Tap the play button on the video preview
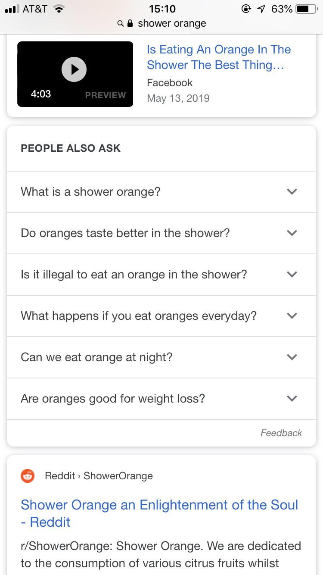The width and height of the screenshot is (323, 575). 75,69
